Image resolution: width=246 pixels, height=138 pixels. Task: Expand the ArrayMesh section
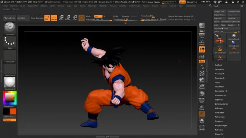219,74
